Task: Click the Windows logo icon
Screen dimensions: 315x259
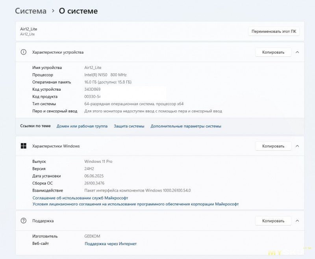Action: pos(24,146)
